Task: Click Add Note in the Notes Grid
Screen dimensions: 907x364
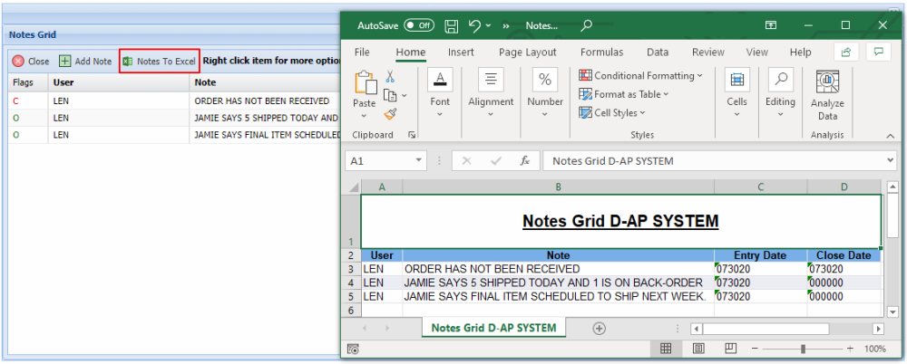Action: point(85,61)
